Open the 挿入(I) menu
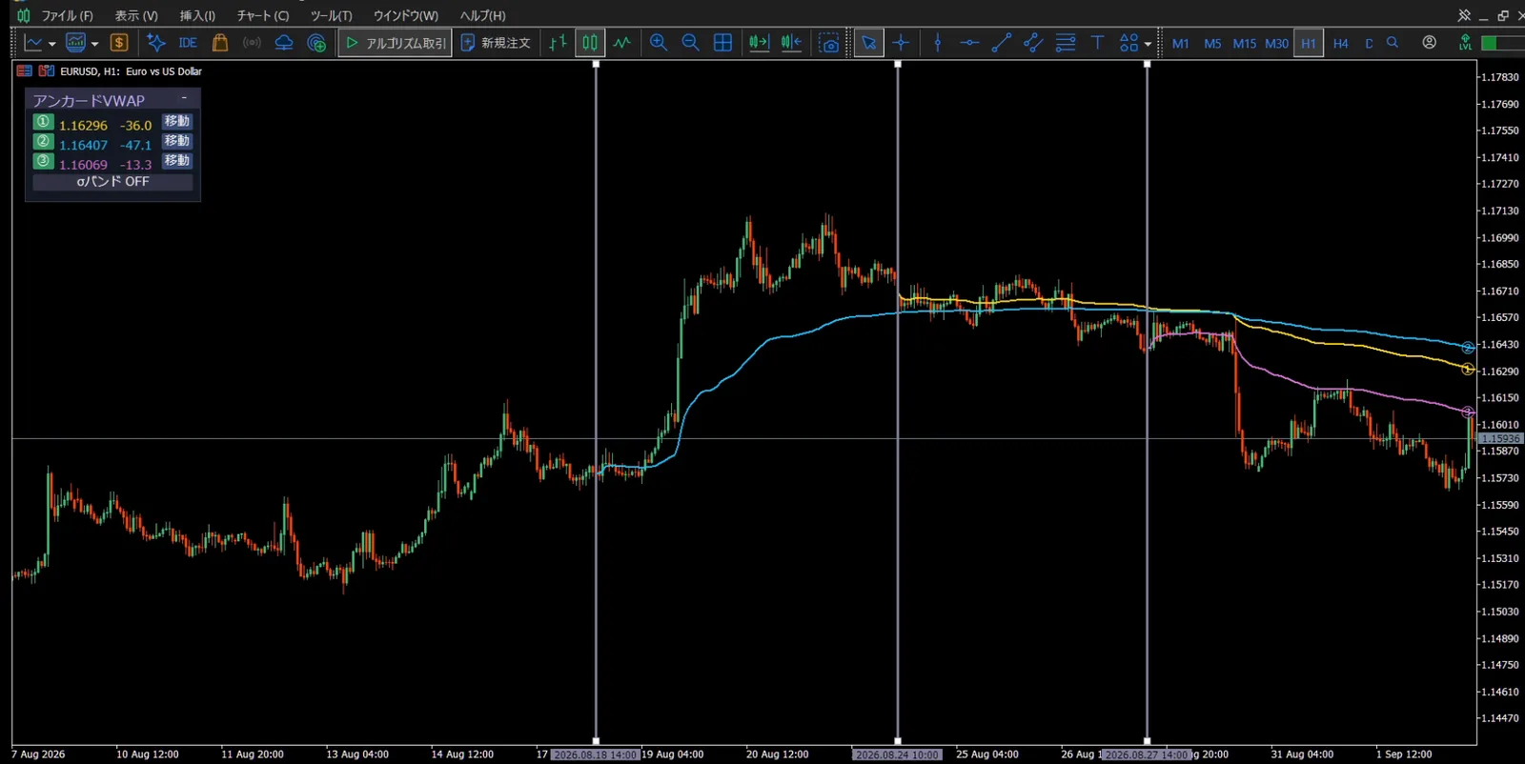Screen dimensions: 1525x764 pyautogui.click(x=197, y=15)
